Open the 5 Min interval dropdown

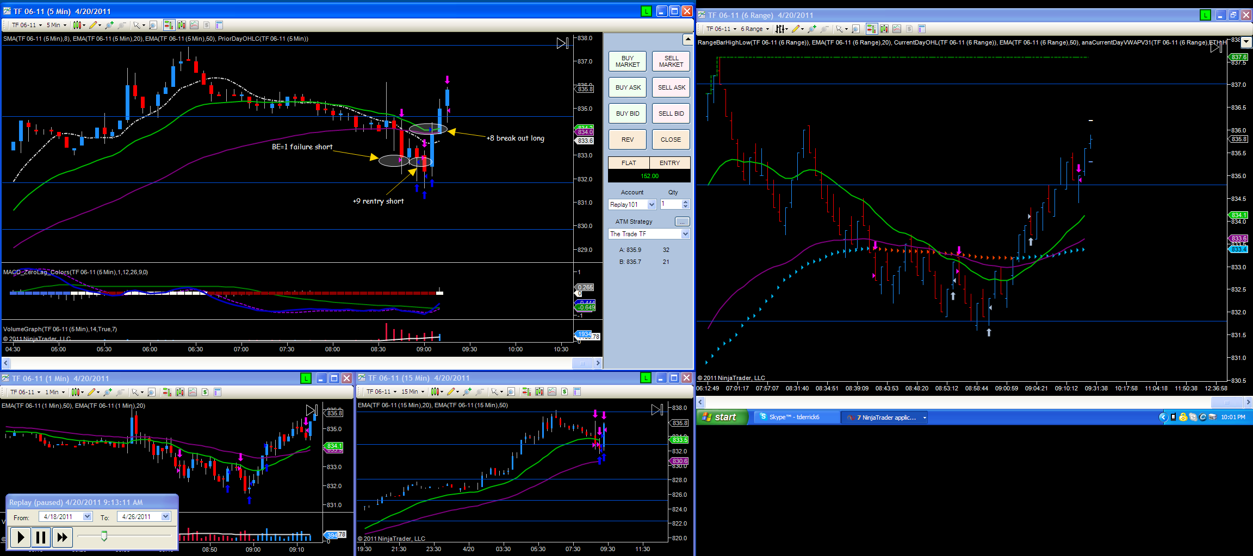click(x=57, y=25)
